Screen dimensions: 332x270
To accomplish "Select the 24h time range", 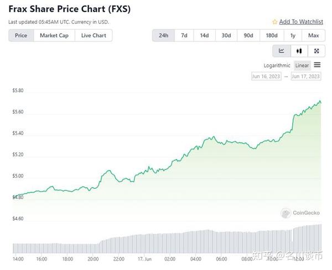I will [x=164, y=35].
